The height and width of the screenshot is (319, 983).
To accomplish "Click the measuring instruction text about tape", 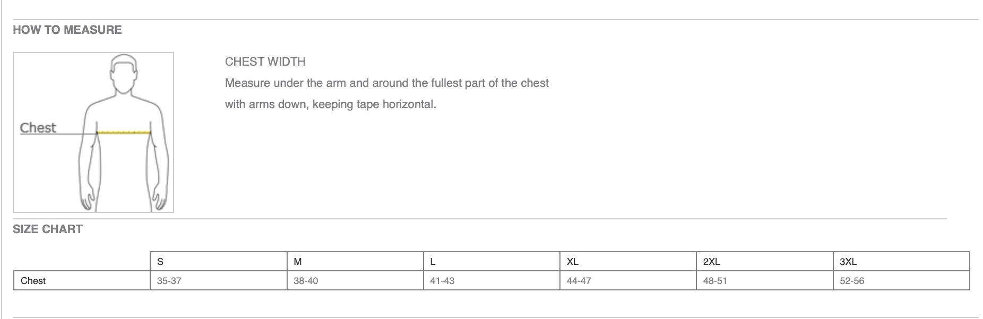I will (x=387, y=94).
